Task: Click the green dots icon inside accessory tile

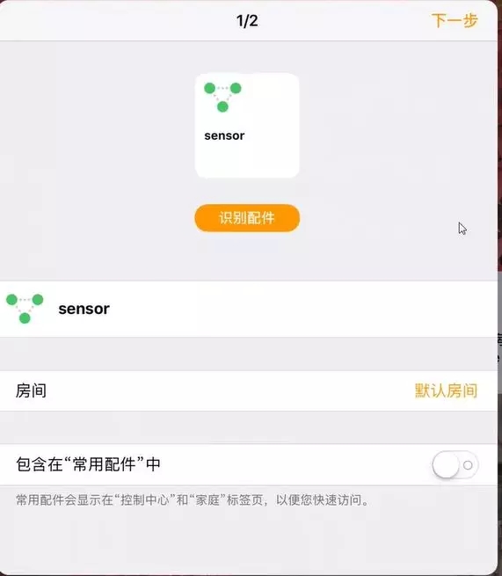Action: 222,97
